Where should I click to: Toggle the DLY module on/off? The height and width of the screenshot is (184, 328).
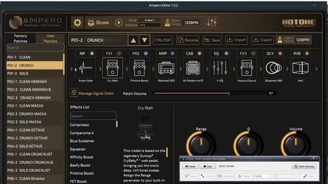coord(280,53)
